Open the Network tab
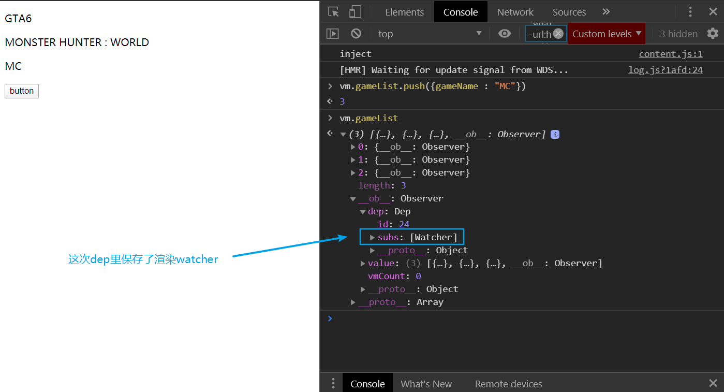 coord(515,12)
